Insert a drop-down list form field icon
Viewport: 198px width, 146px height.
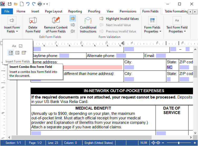[x=17, y=53]
